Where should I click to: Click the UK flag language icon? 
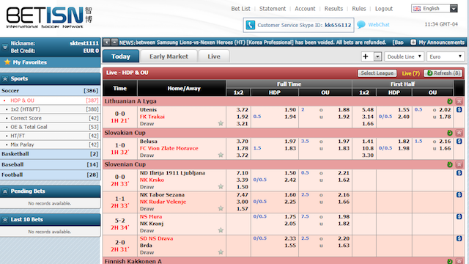click(x=417, y=8)
